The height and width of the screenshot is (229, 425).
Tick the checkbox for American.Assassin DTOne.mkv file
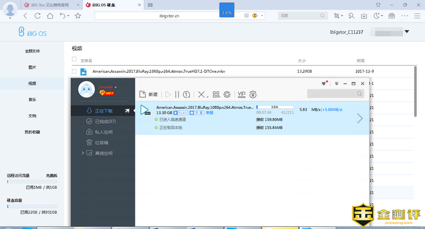click(x=74, y=72)
